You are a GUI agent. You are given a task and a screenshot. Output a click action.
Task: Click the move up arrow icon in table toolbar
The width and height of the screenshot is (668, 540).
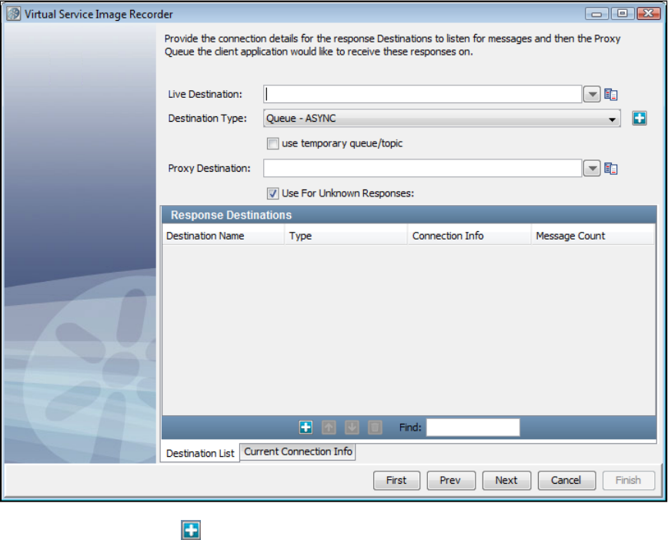329,427
